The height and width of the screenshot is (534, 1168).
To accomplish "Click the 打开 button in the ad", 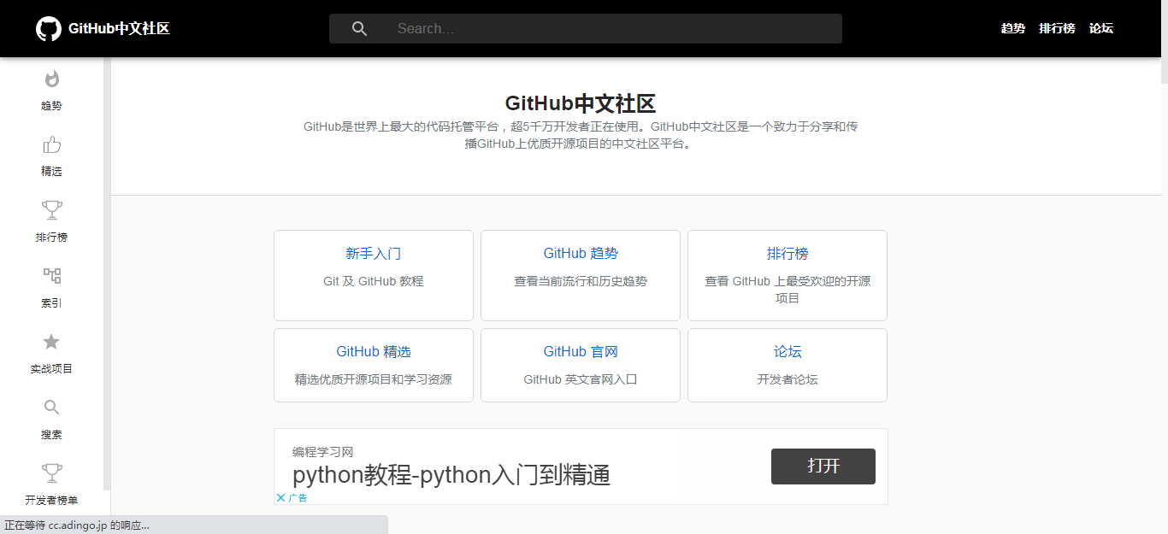I will pos(823,467).
